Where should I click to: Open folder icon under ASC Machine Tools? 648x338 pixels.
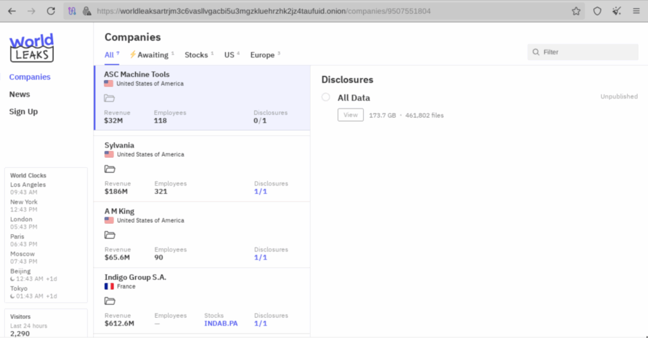point(109,98)
